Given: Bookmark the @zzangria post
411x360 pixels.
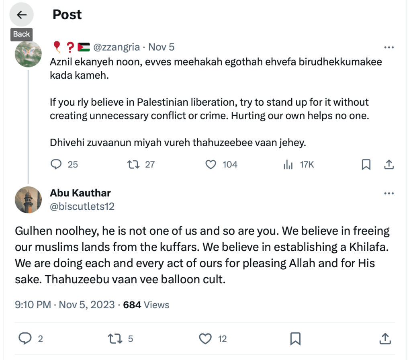Looking at the screenshot, I should click(366, 164).
